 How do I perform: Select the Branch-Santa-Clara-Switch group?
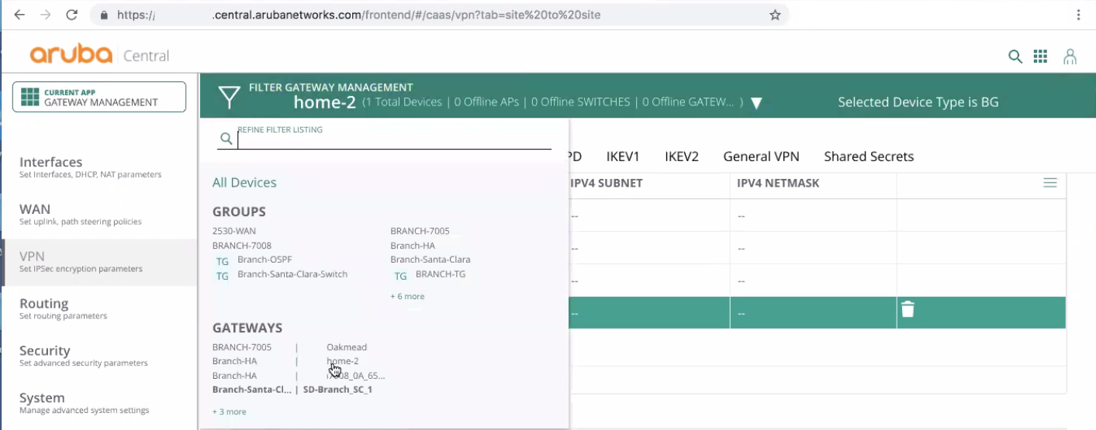point(292,274)
